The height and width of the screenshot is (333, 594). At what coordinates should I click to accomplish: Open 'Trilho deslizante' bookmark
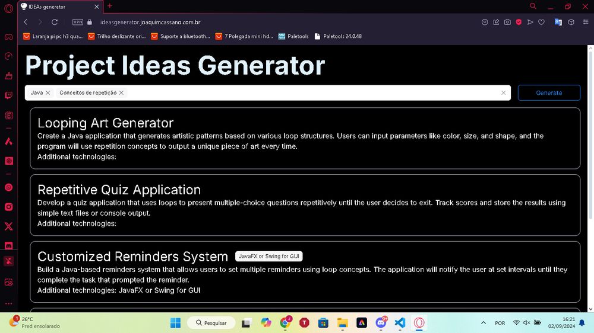pos(116,36)
